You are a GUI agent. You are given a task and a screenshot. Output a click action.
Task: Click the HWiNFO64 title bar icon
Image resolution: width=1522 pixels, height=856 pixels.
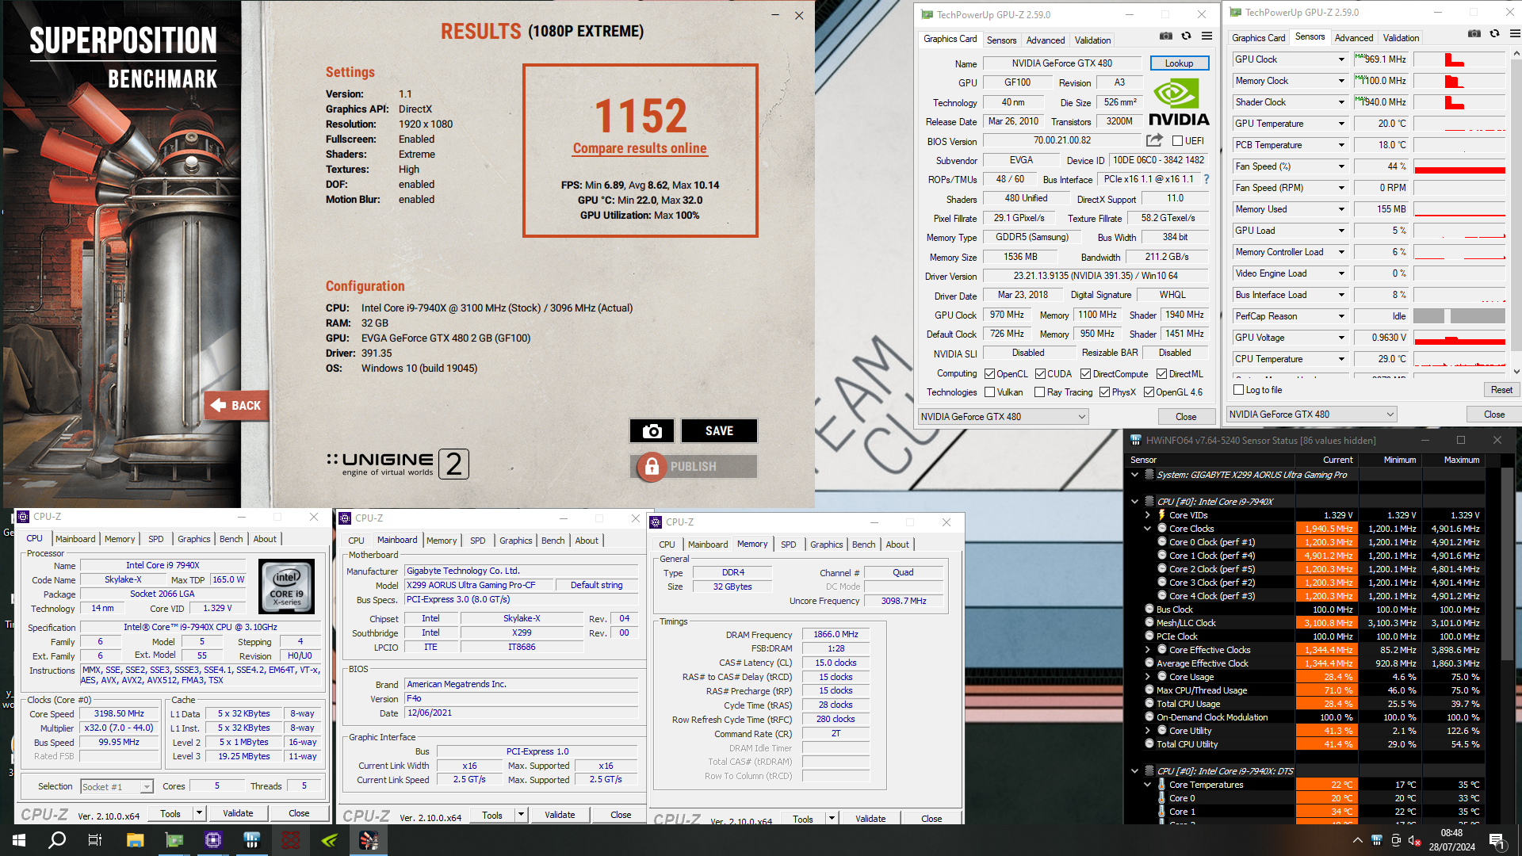coord(1135,440)
